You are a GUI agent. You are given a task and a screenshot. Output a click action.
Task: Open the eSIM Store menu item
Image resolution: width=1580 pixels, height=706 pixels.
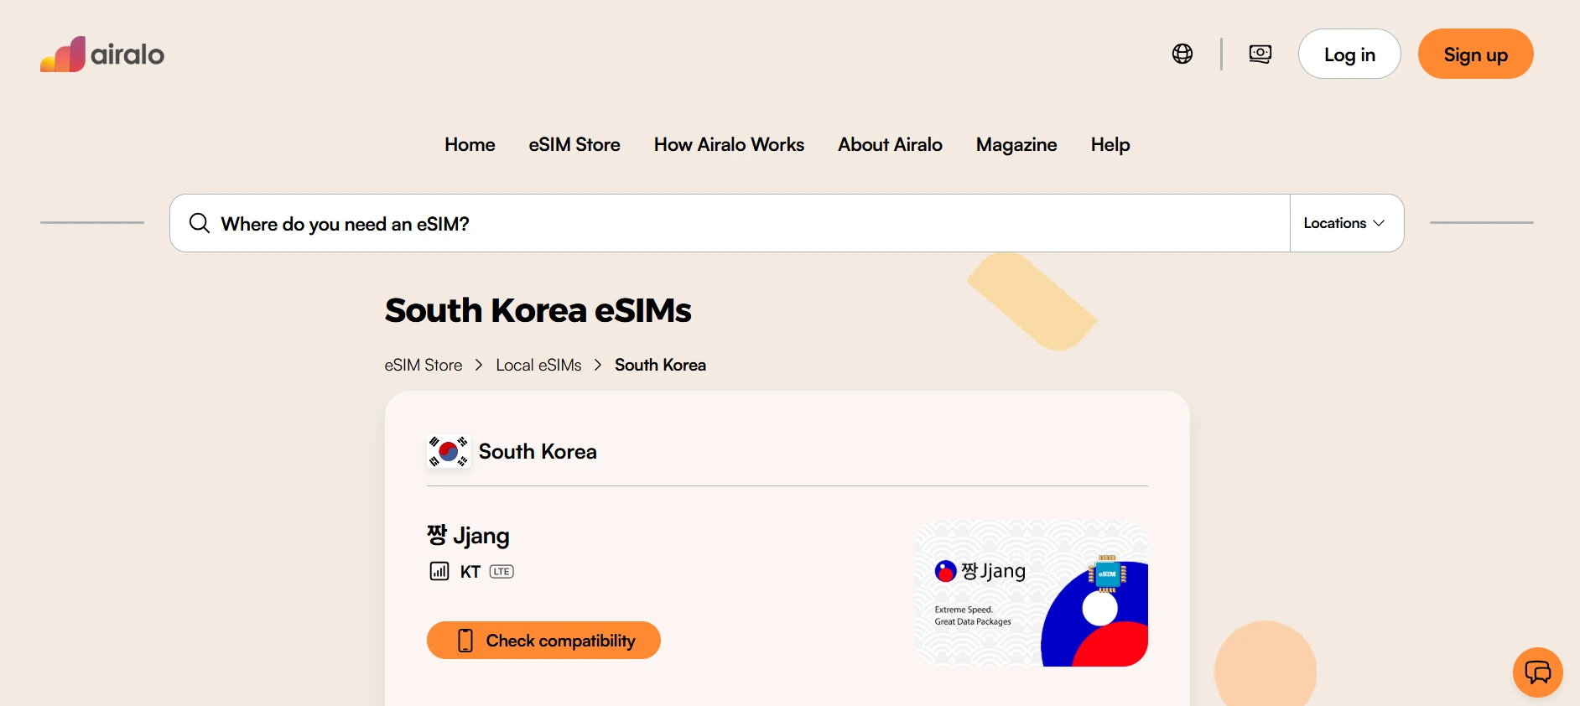(x=574, y=144)
